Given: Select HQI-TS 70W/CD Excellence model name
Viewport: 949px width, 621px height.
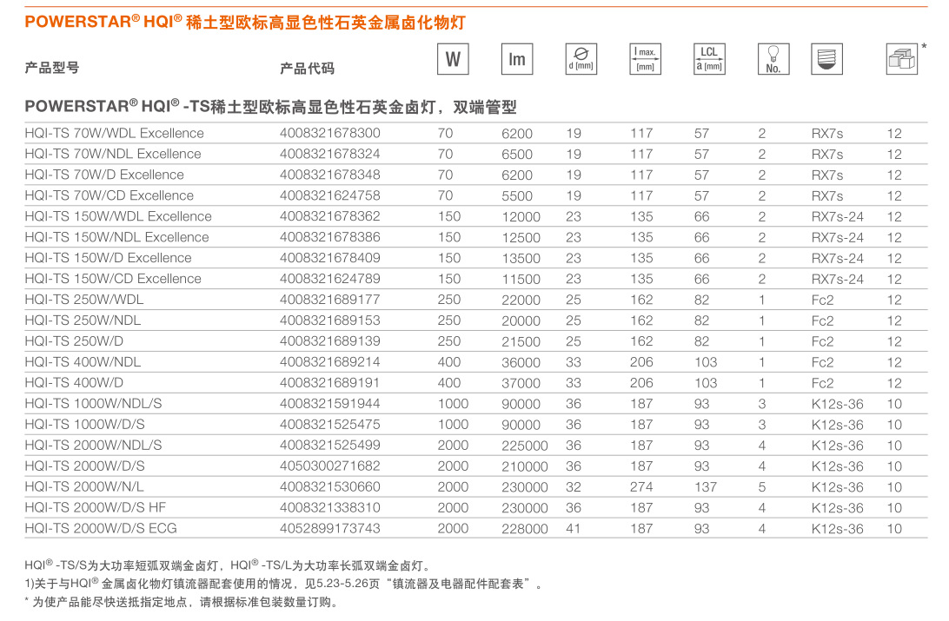Looking at the screenshot, I should click(x=109, y=195).
